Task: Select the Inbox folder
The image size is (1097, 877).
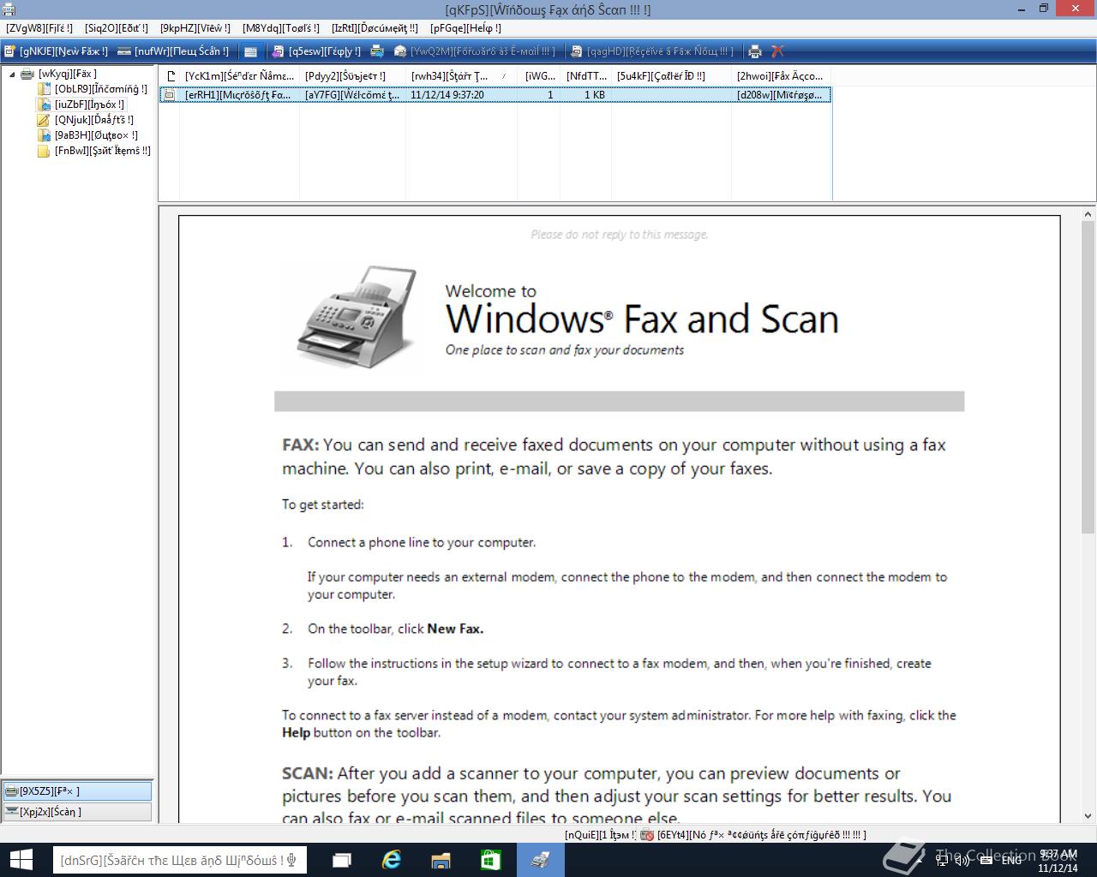Action: pyautogui.click(x=90, y=104)
